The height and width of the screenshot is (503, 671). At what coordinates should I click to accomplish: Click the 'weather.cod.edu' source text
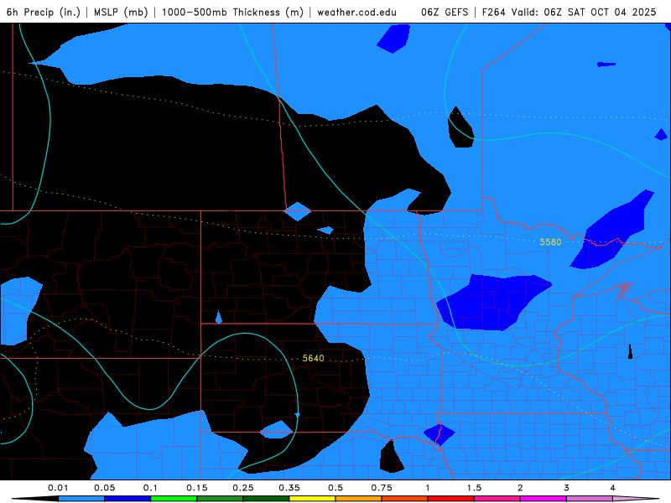coord(357,12)
